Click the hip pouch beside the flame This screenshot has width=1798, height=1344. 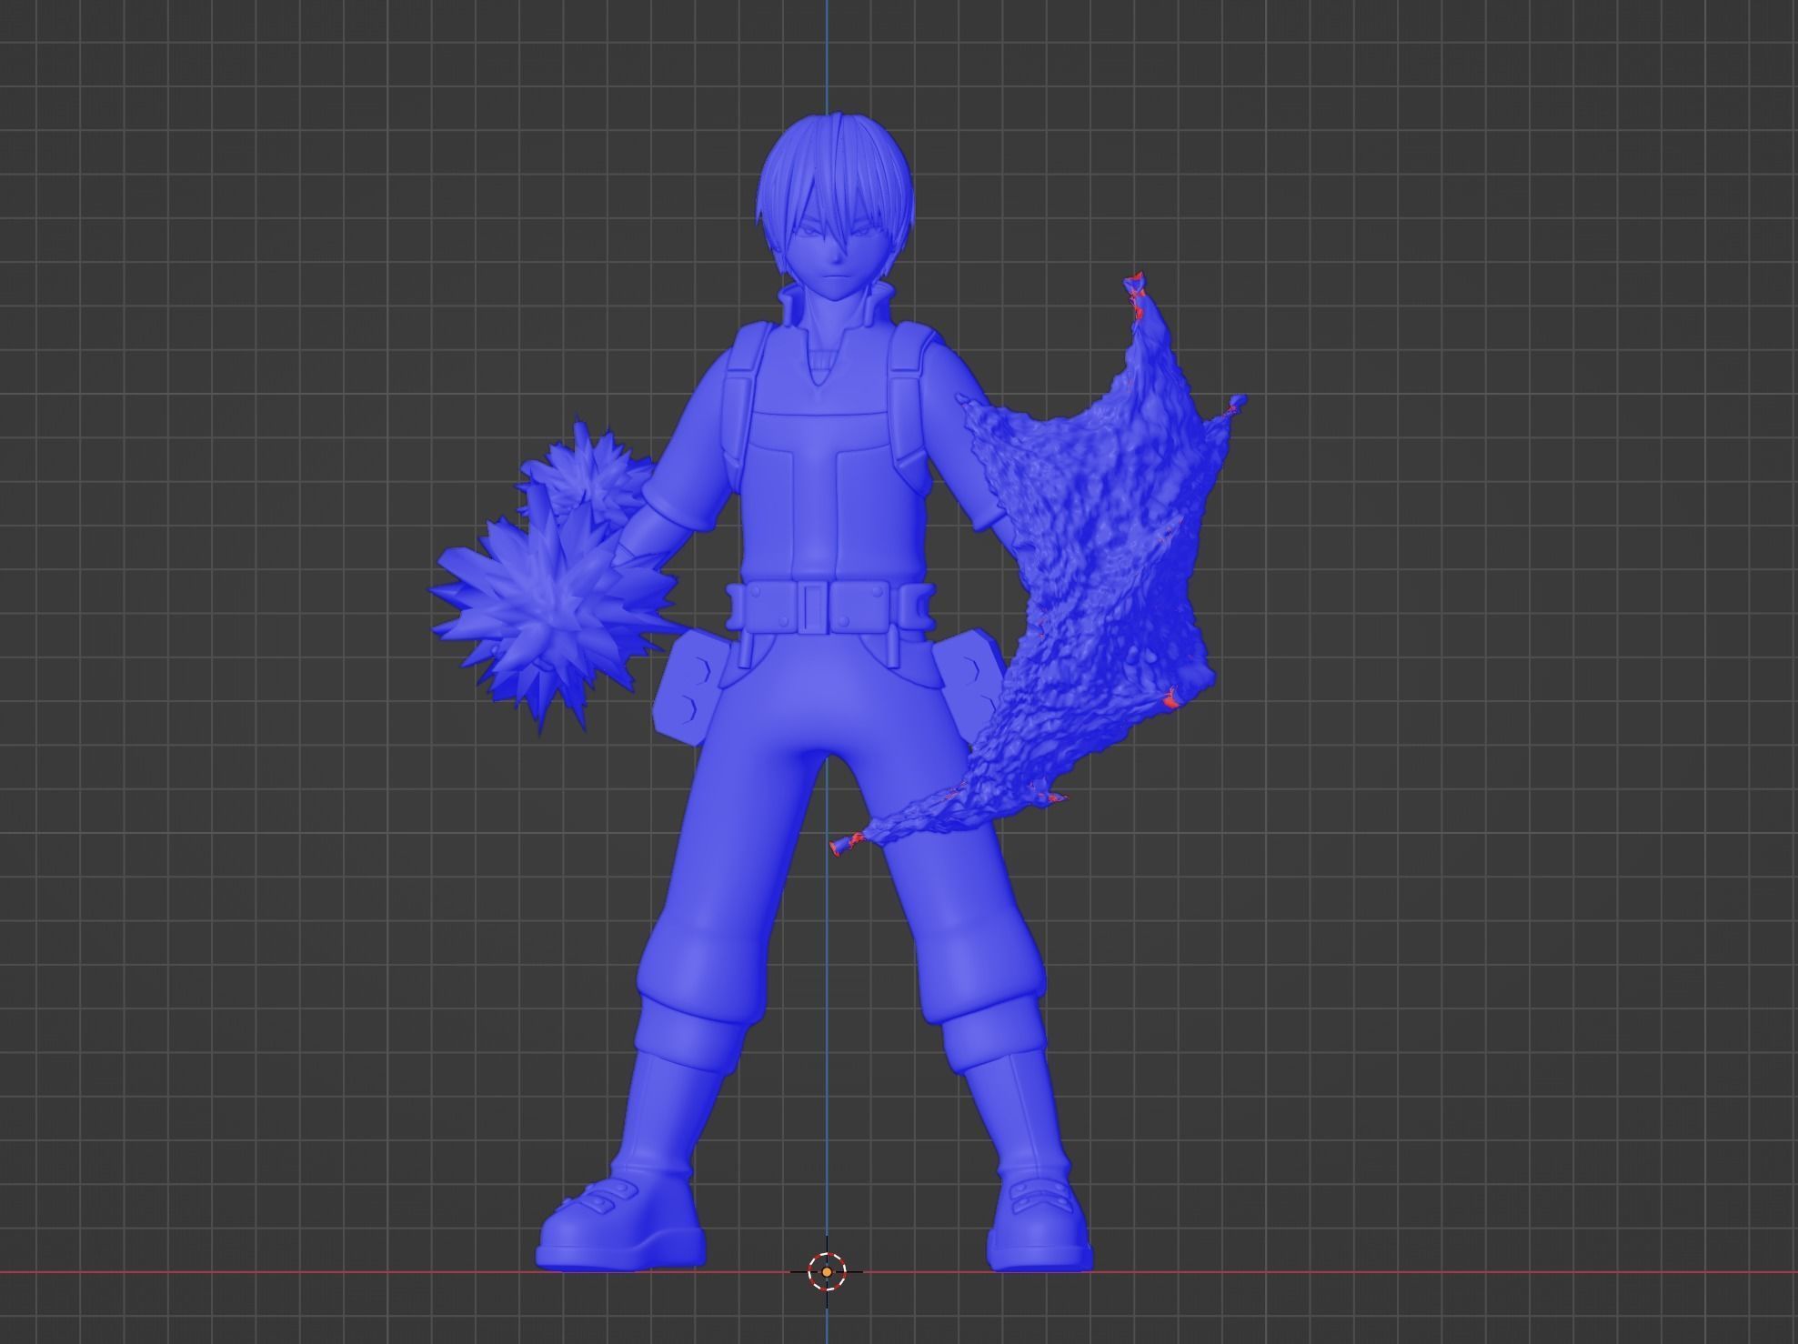pyautogui.click(x=970, y=682)
